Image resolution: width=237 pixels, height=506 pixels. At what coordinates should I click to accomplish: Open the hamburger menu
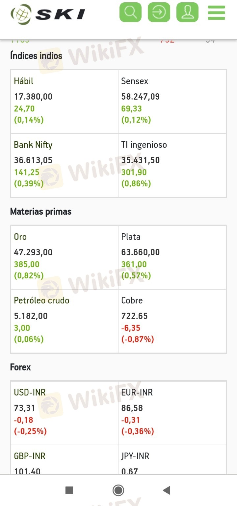pyautogui.click(x=216, y=13)
